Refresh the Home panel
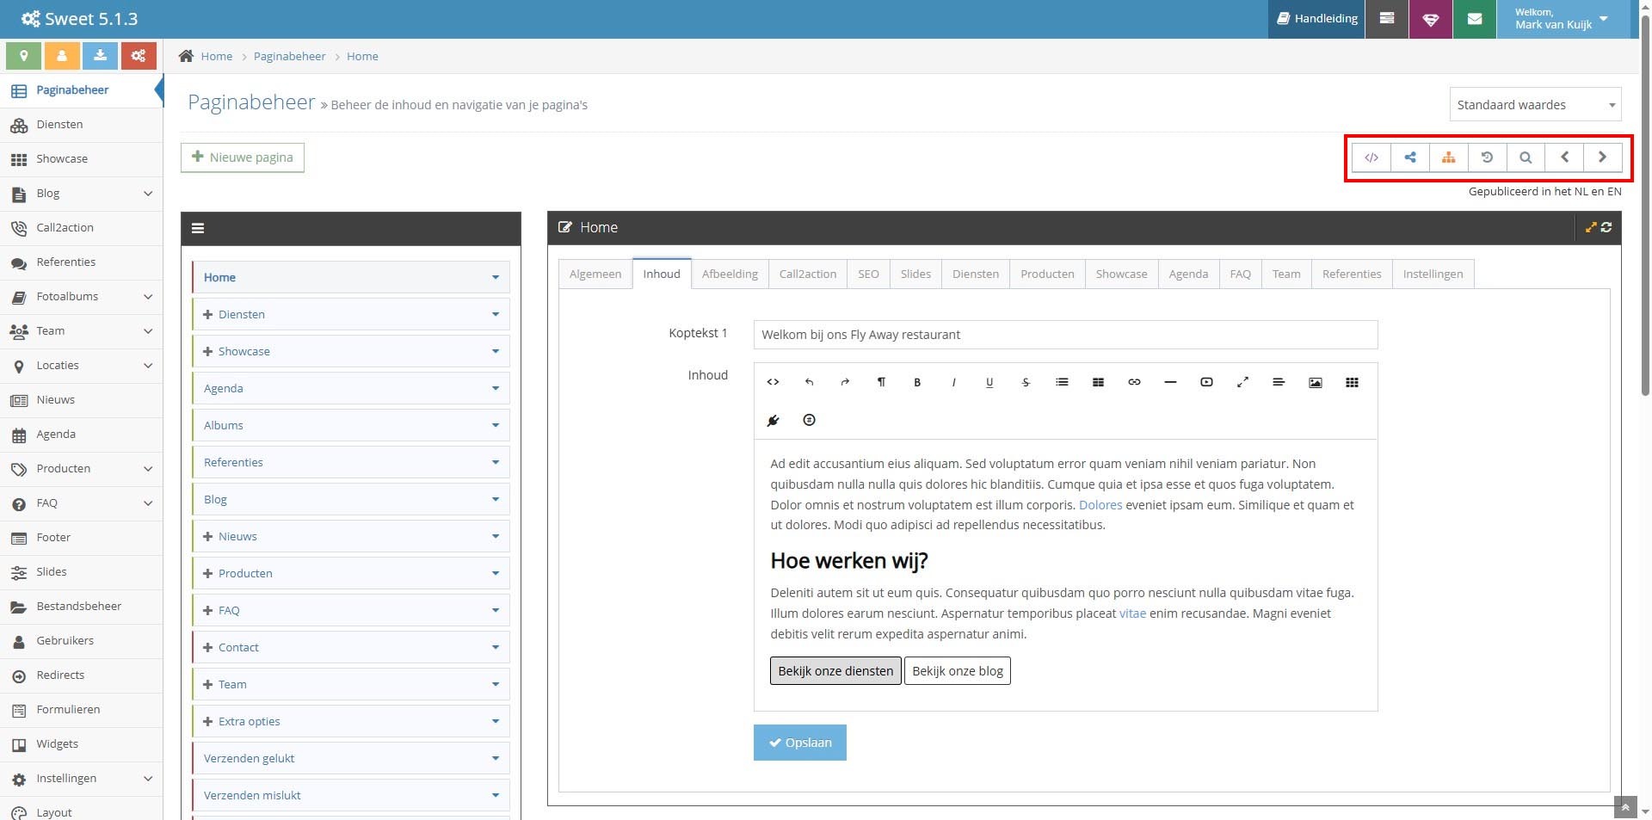Viewport: 1652px width, 820px height. pyautogui.click(x=1606, y=227)
